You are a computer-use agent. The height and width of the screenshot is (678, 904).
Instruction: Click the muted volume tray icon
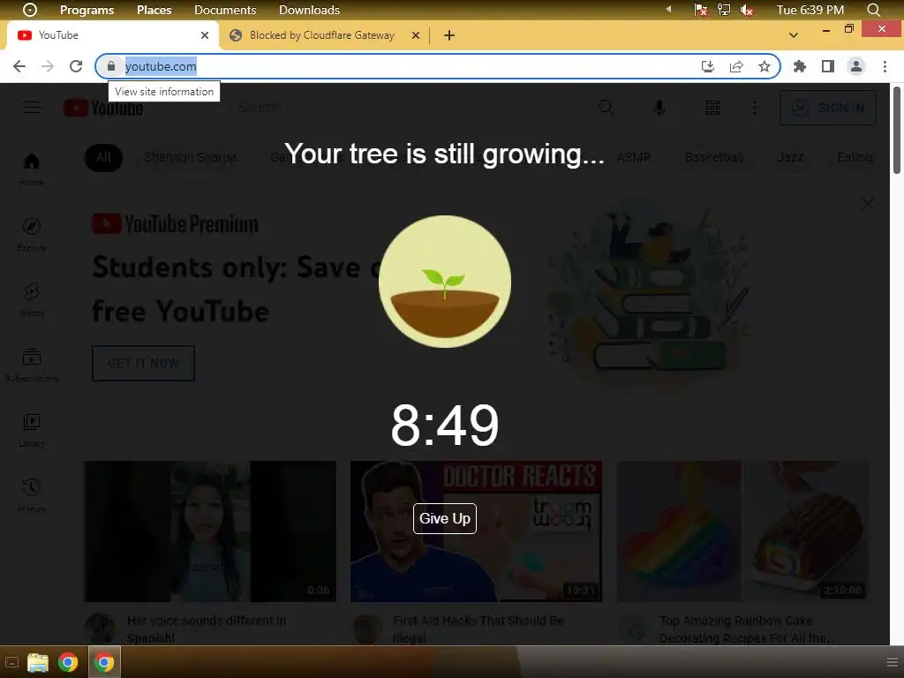coord(747,10)
